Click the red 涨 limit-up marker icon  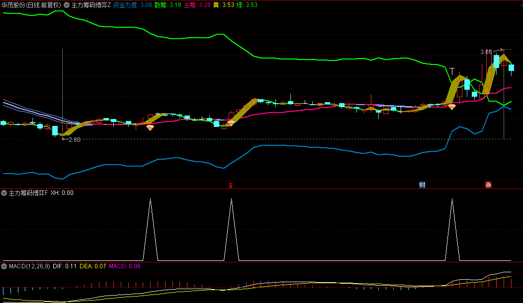pyautogui.click(x=489, y=185)
